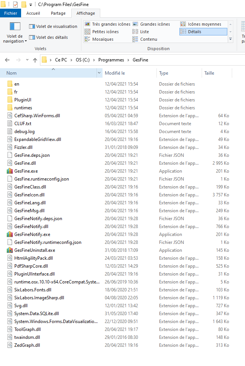Select the GesFineNotify.exe application icon
This screenshot has width=245, height=366.
point(10,234)
